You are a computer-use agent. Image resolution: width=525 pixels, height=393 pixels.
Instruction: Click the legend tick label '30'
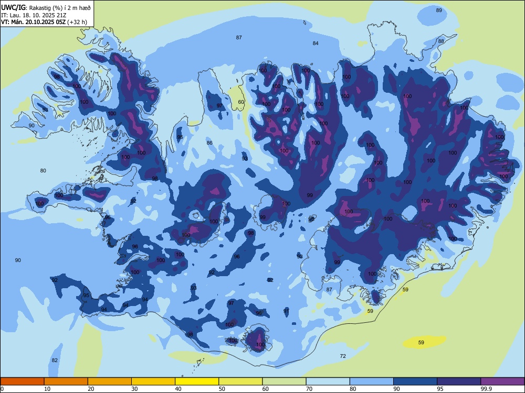pyautogui.click(x=134, y=389)
